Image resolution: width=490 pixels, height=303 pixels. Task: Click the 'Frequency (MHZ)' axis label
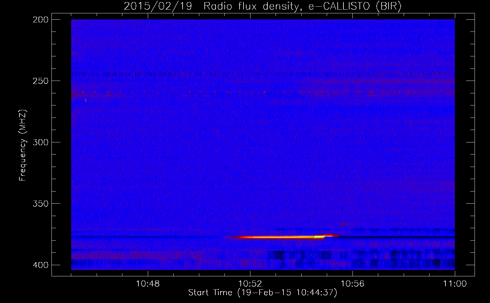click(23, 145)
